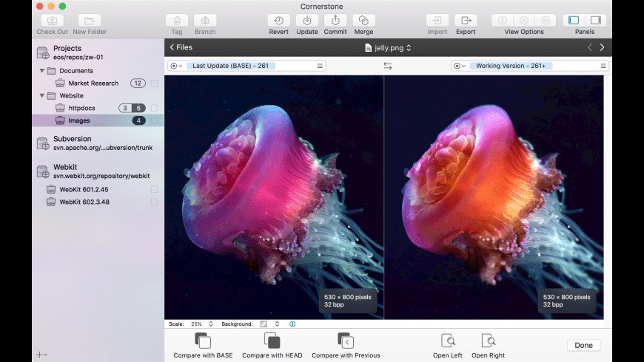This screenshot has width=644, height=362.
Task: Click Open Left
Action: [x=448, y=346]
